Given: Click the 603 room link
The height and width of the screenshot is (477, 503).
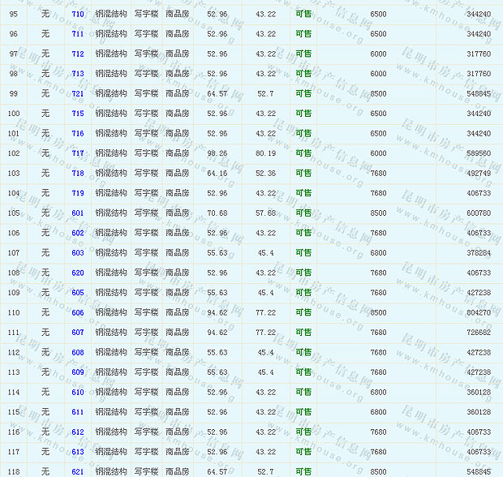Looking at the screenshot, I should [77, 253].
